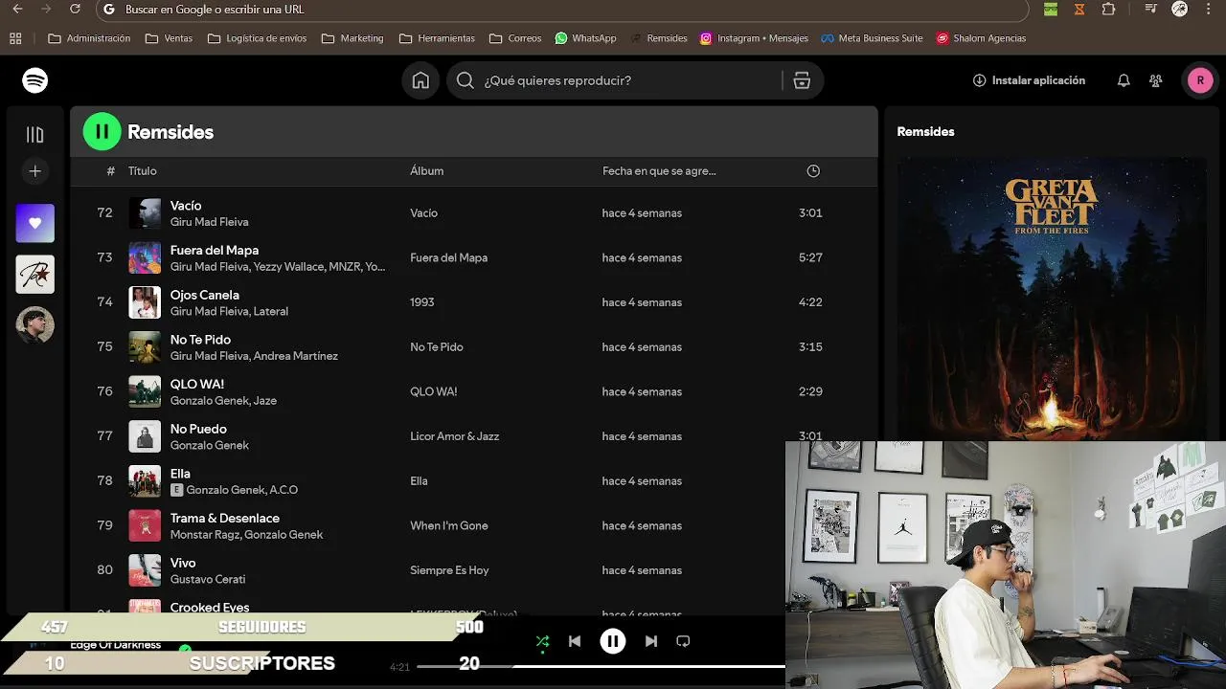Open the user profile avatar R

[x=1200, y=80]
